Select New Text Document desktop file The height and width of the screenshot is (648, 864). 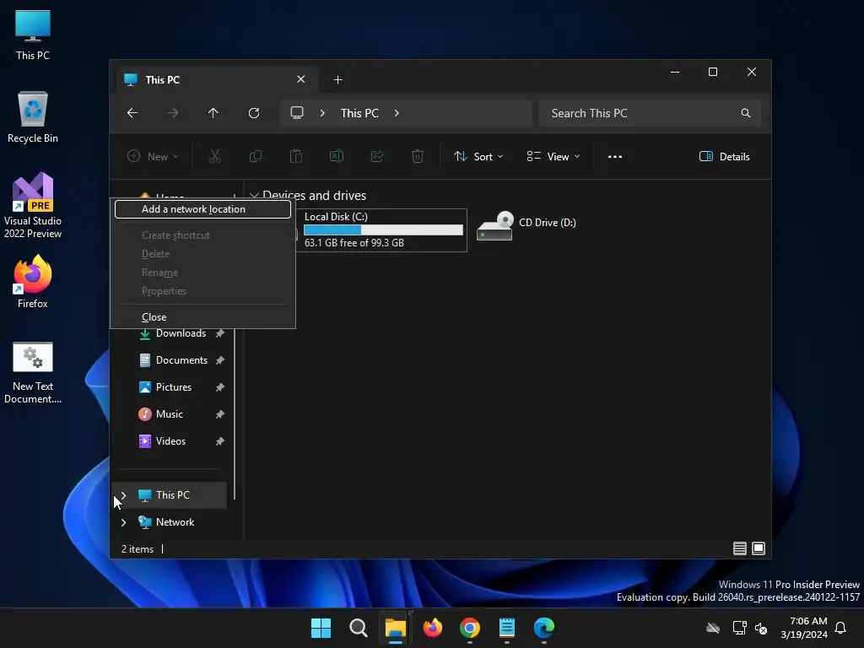tap(33, 372)
